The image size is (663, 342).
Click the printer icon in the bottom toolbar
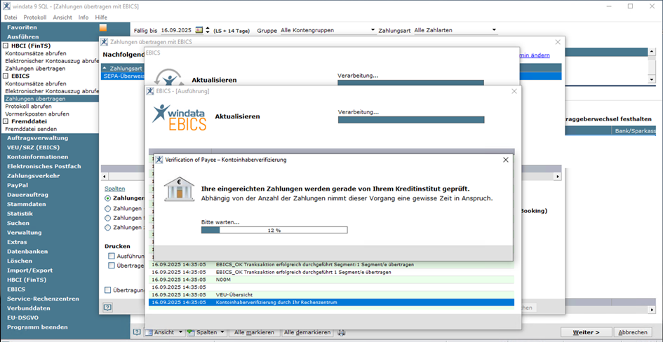(x=341, y=332)
